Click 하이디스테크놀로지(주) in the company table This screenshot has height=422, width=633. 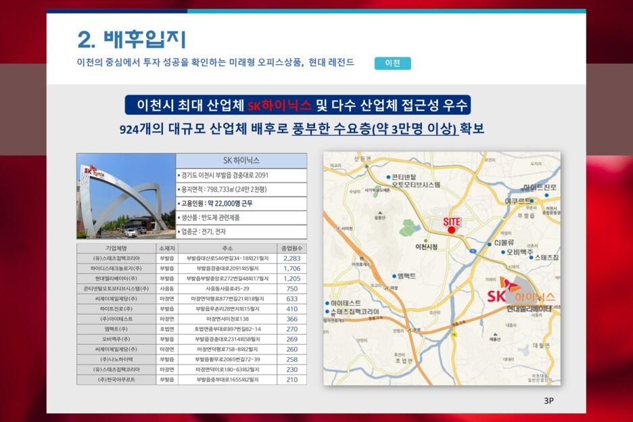[x=116, y=268]
